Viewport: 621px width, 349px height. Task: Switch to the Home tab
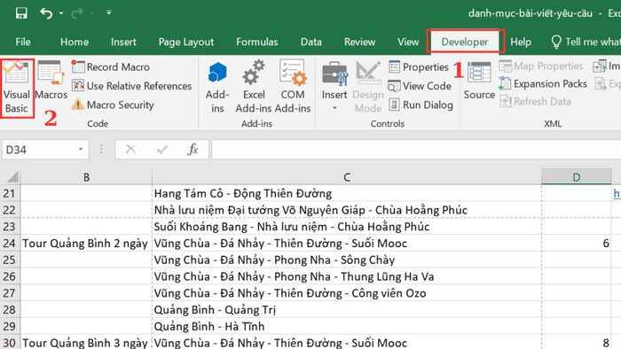click(75, 42)
